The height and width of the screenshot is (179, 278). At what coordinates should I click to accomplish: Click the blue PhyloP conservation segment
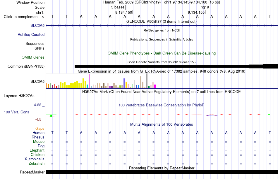pyautogui.click(x=212, y=115)
